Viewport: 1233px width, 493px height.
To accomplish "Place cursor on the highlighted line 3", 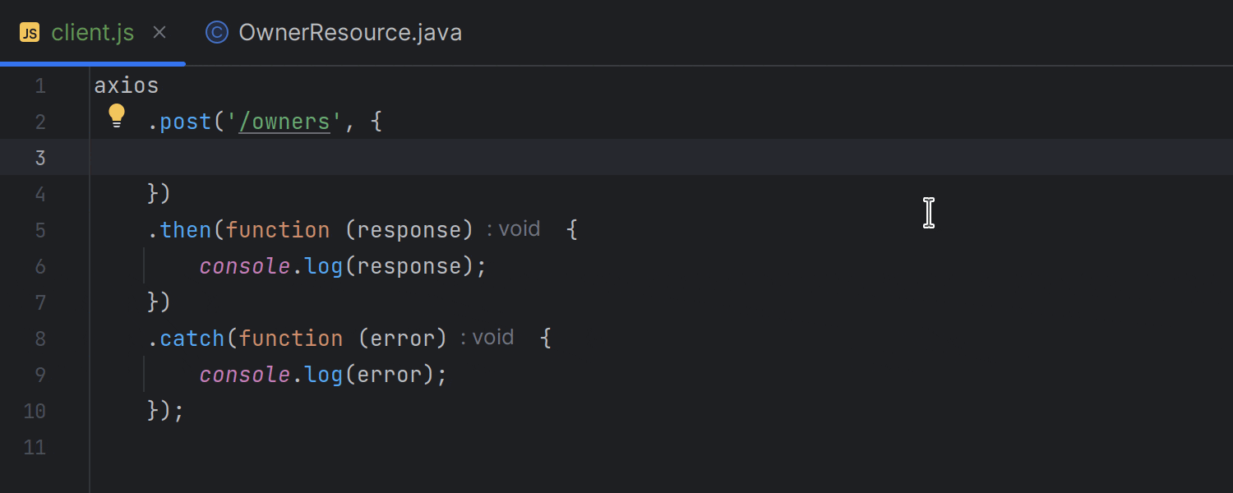I will [x=247, y=157].
